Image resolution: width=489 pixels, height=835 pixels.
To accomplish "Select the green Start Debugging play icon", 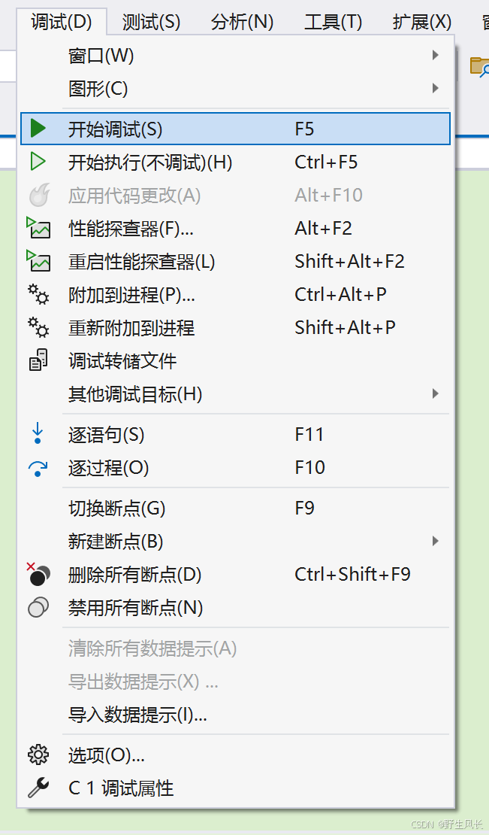I will [x=38, y=128].
